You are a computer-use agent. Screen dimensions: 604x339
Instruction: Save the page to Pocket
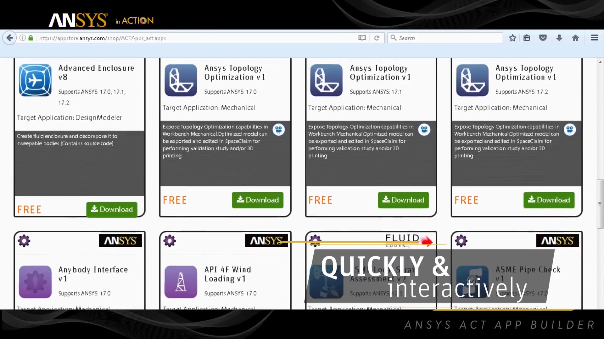point(543,38)
